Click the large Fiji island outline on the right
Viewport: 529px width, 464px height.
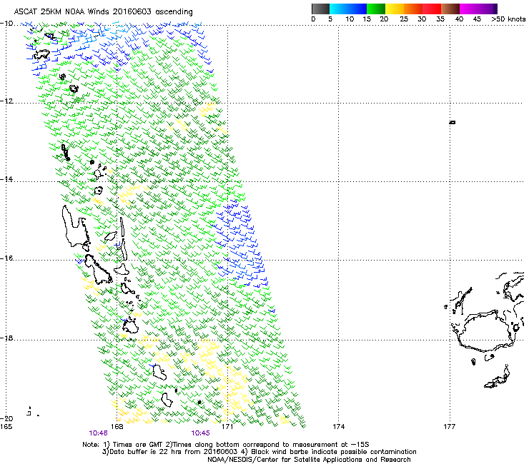[485, 331]
